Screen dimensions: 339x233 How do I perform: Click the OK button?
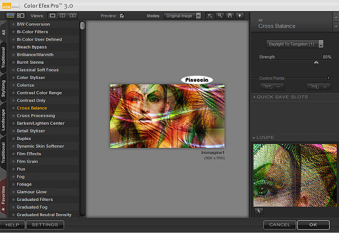[x=313, y=224]
